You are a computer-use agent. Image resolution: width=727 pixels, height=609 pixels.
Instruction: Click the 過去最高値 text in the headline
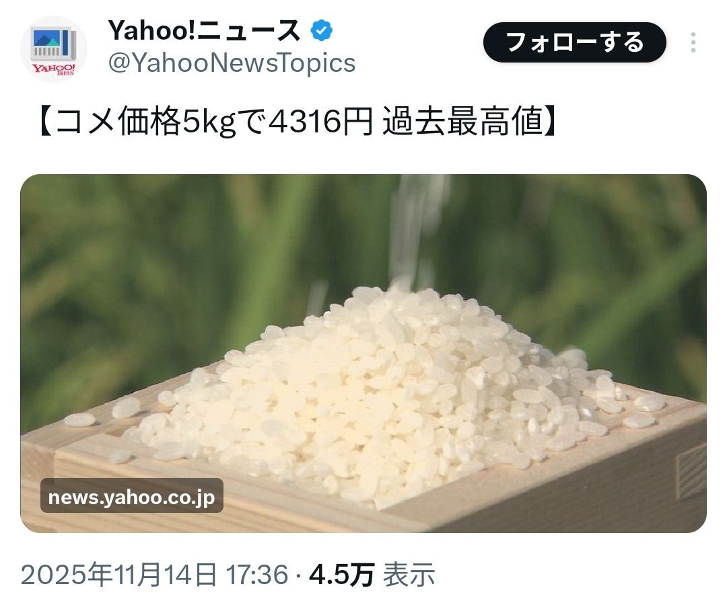(462, 122)
